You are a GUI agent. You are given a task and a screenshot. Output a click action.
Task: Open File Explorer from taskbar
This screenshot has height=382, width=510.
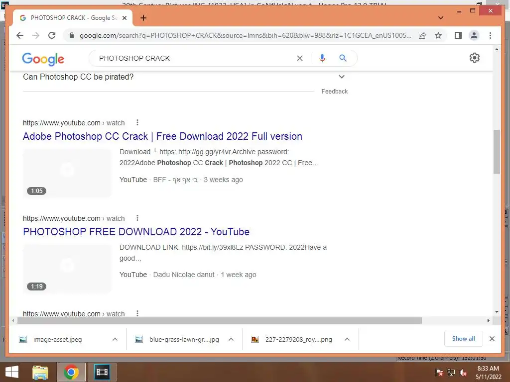tap(40, 372)
